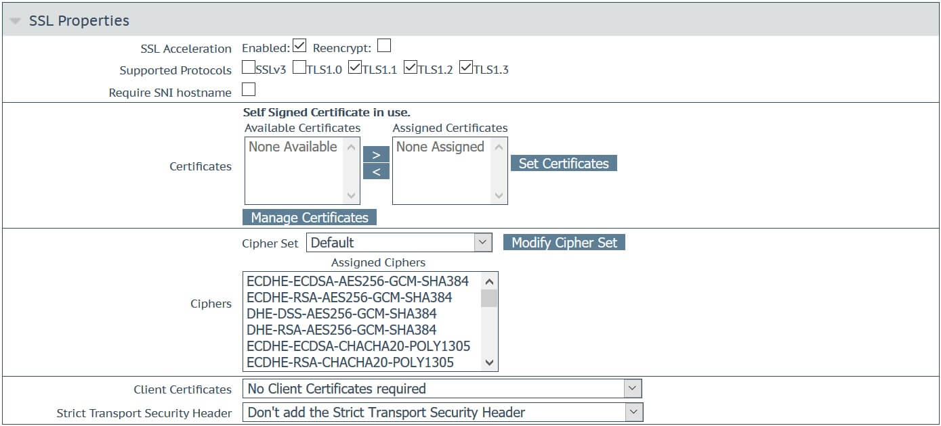
Task: Collapse the SSL Properties section
Action: (15, 20)
